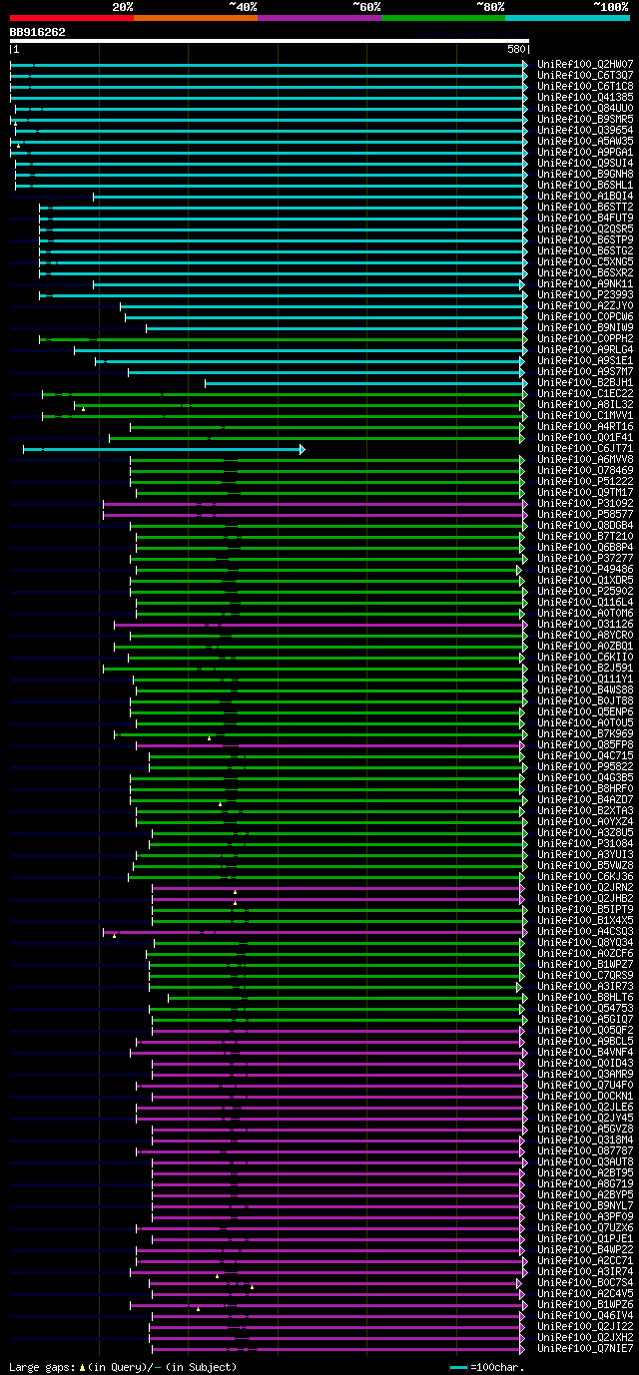Screen dimensions: 639x1375
Task: Open hit UniRef100_Q2HW07
Action: [585, 64]
